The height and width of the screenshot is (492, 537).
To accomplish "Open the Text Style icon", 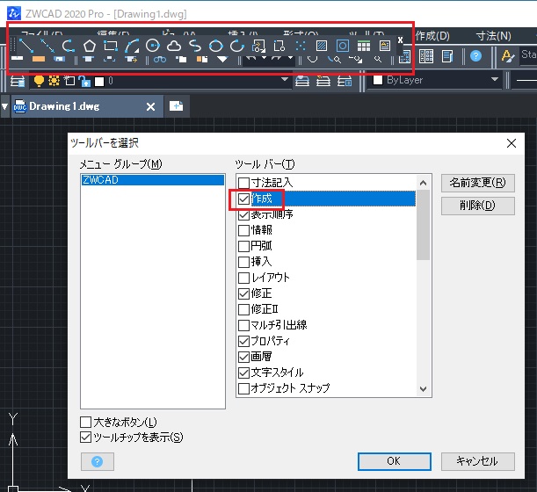I will [507, 56].
